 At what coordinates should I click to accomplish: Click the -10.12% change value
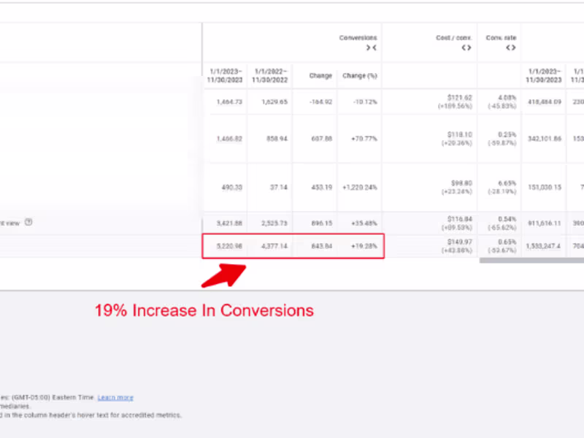point(364,102)
